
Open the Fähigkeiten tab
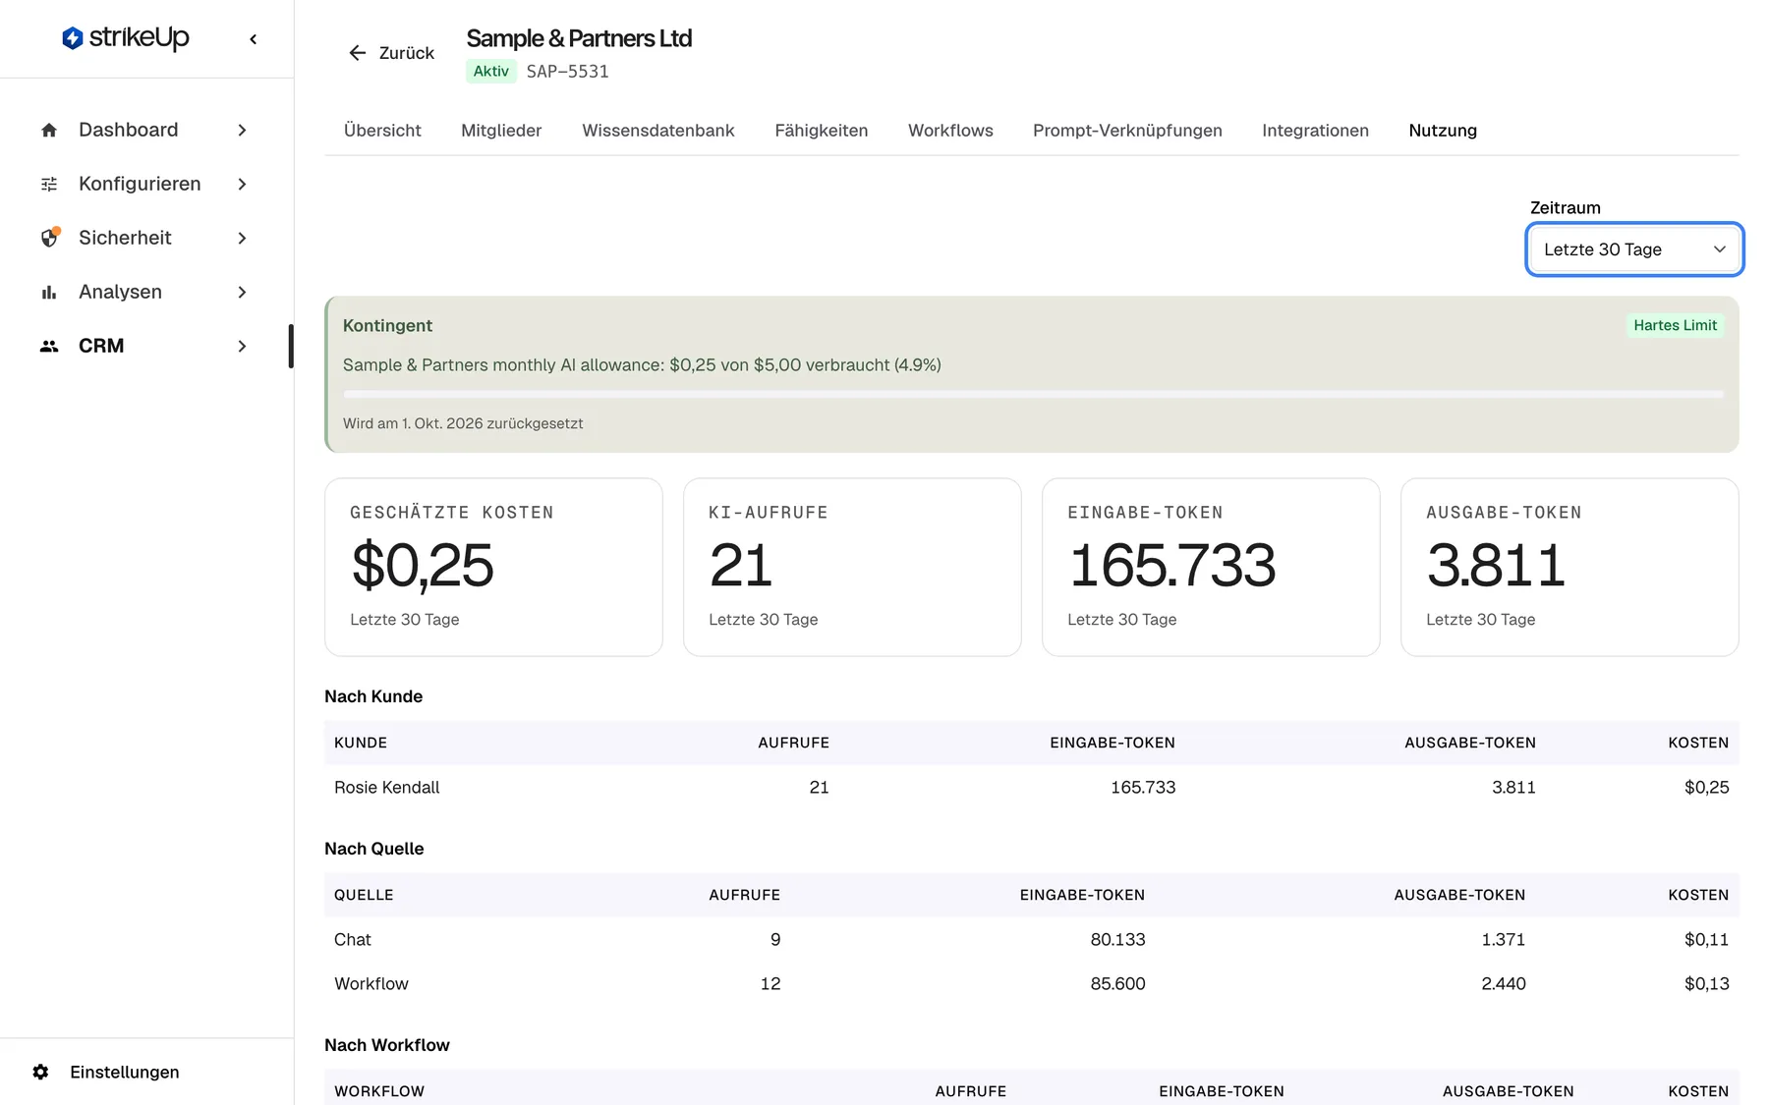tap(822, 131)
